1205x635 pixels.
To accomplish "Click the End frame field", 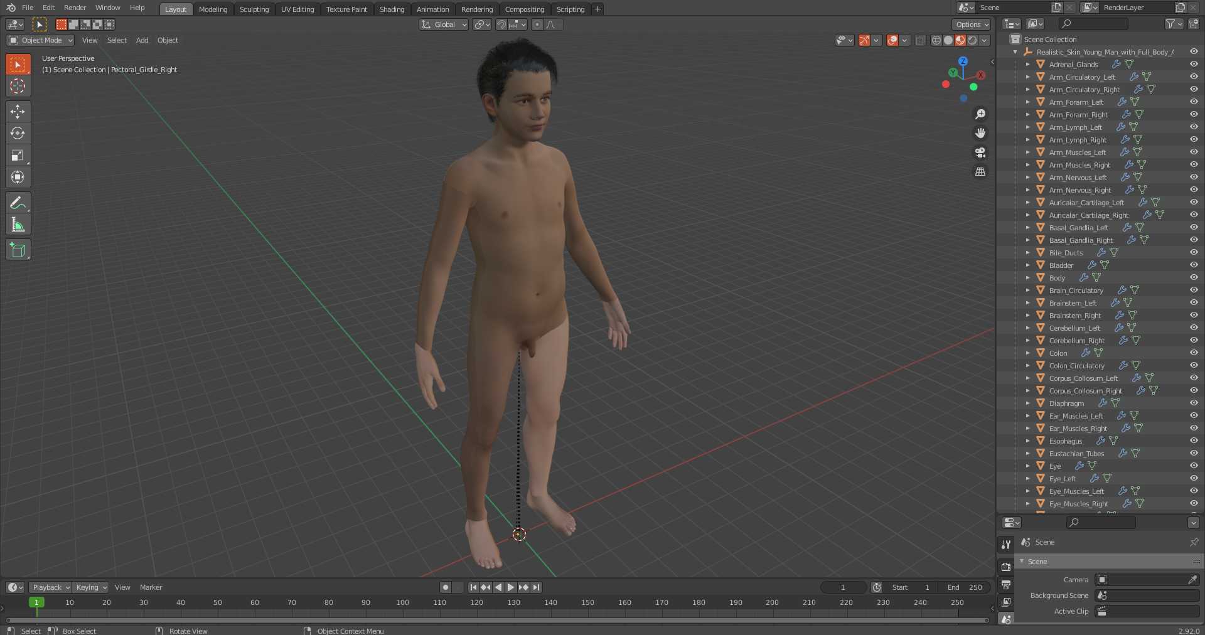I will click(x=965, y=587).
